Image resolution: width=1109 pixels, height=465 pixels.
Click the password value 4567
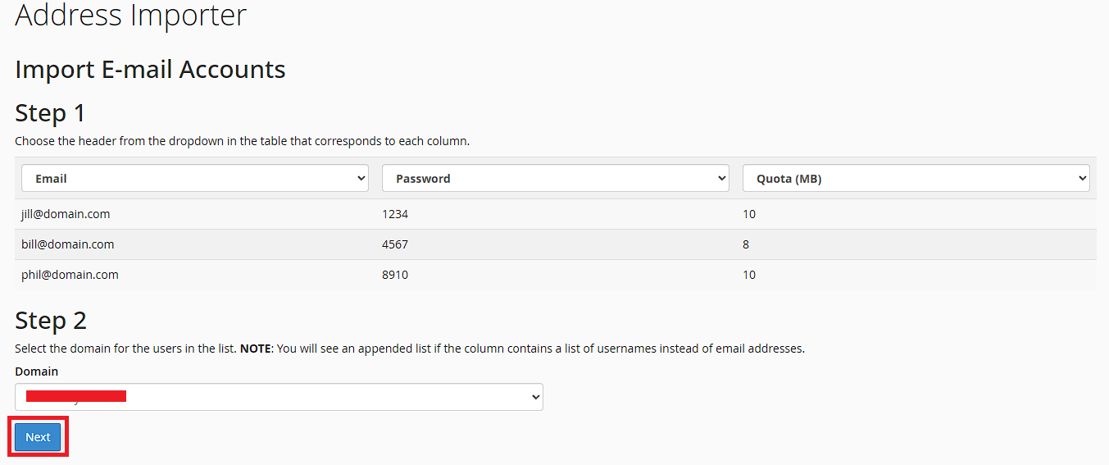point(395,244)
